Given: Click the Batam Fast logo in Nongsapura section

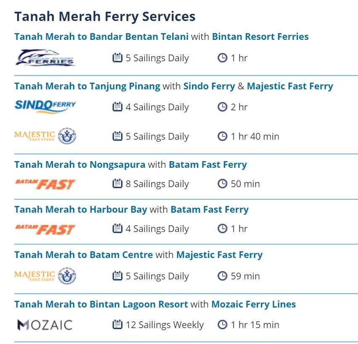Looking at the screenshot, I should [45, 184].
